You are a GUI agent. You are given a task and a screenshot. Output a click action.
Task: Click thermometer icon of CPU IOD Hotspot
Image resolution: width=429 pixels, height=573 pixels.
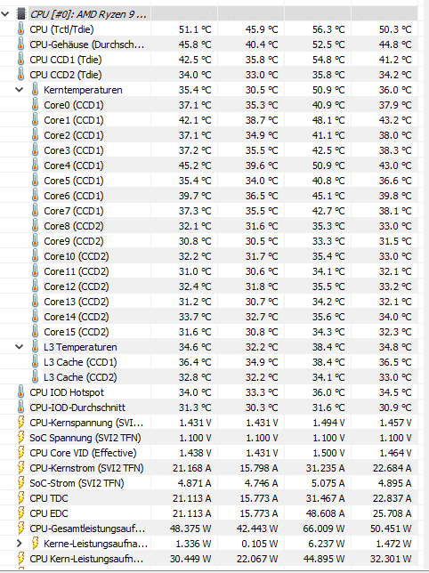(20, 392)
